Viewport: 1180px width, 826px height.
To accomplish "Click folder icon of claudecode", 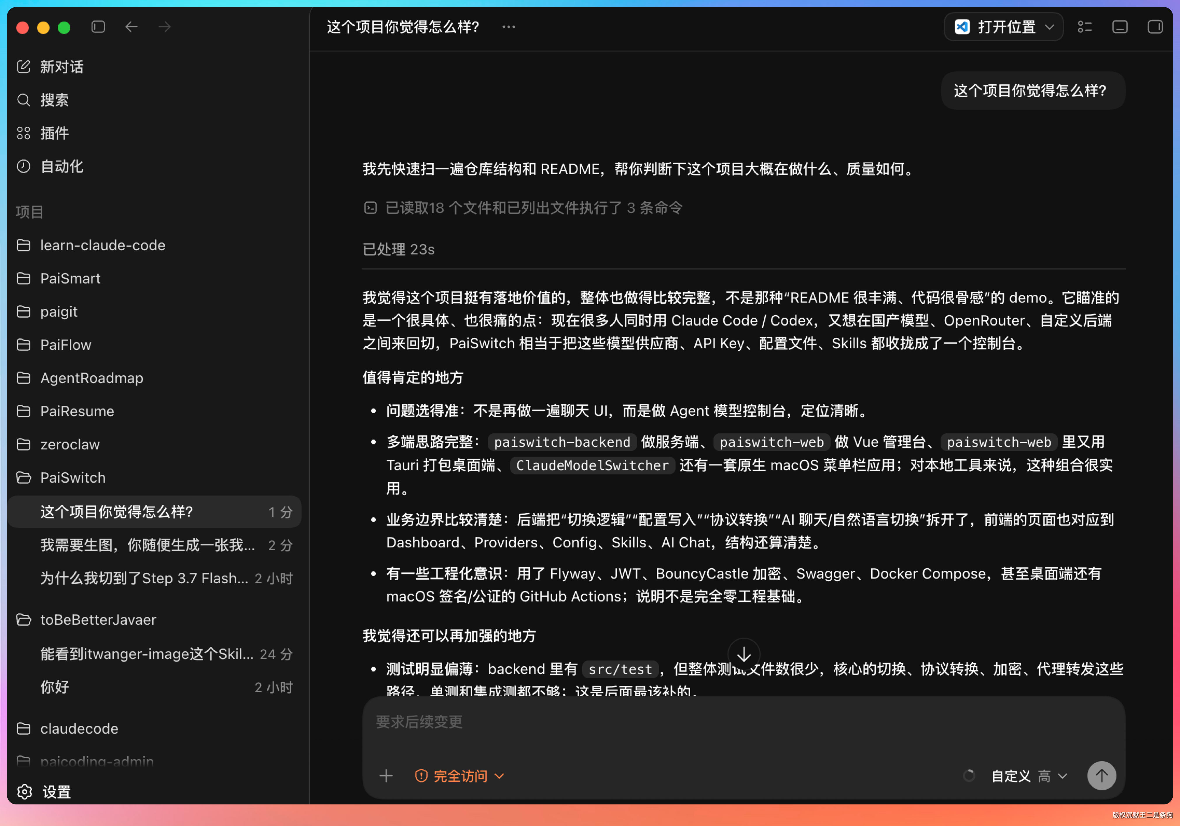I will [x=24, y=728].
